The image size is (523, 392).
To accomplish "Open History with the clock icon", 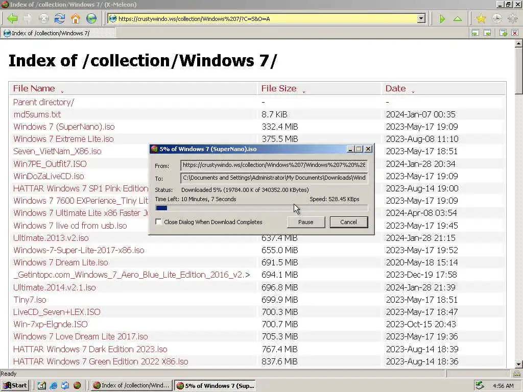I will click(x=496, y=19).
